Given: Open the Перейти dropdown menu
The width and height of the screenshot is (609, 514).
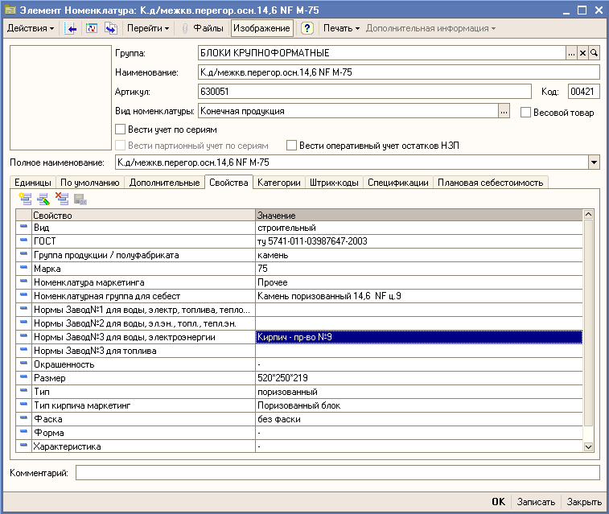Looking at the screenshot, I should (x=148, y=28).
